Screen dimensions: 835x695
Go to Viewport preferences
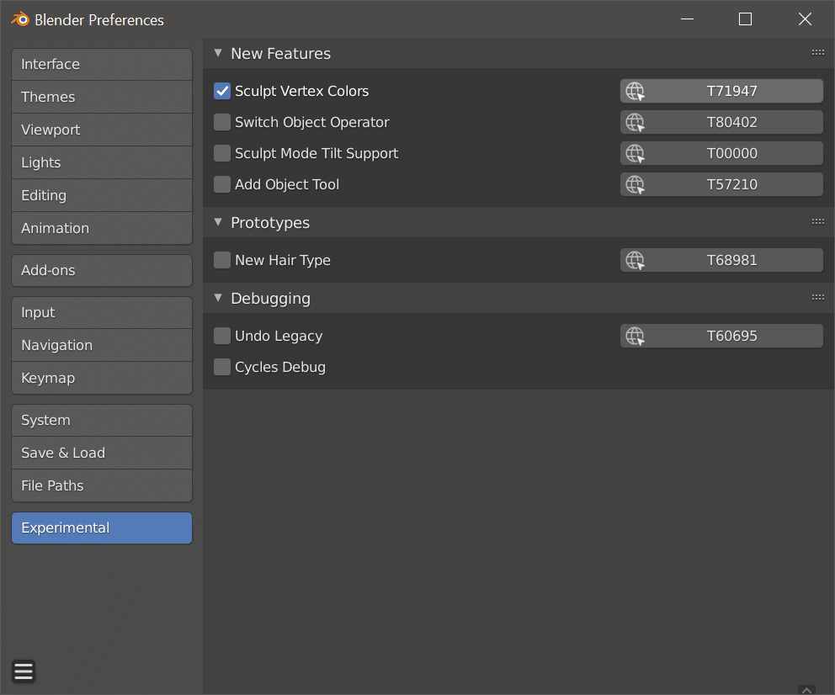click(x=102, y=130)
